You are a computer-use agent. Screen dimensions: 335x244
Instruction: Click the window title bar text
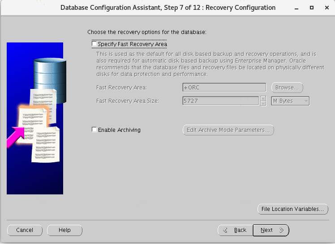pos(167,8)
